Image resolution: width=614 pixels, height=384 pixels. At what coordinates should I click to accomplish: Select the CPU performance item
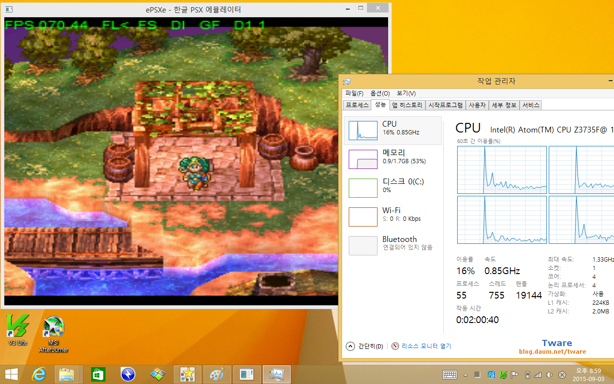pos(393,131)
